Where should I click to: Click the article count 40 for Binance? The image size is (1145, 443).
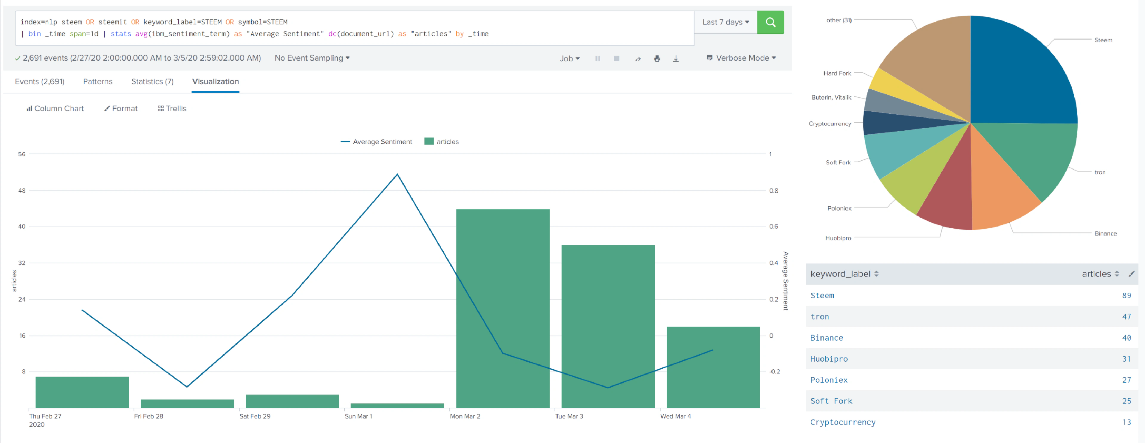pos(1126,338)
